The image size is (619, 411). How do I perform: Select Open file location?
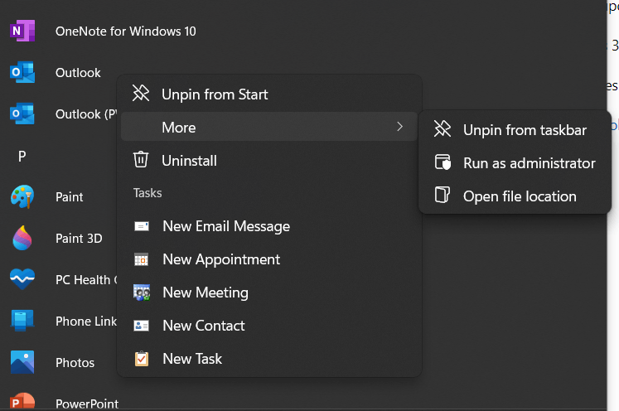(x=520, y=196)
